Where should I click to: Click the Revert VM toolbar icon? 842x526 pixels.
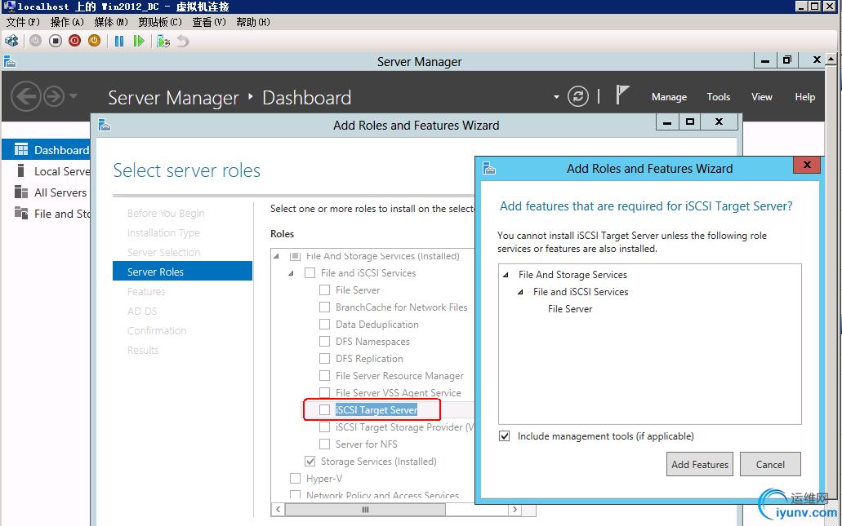point(183,41)
